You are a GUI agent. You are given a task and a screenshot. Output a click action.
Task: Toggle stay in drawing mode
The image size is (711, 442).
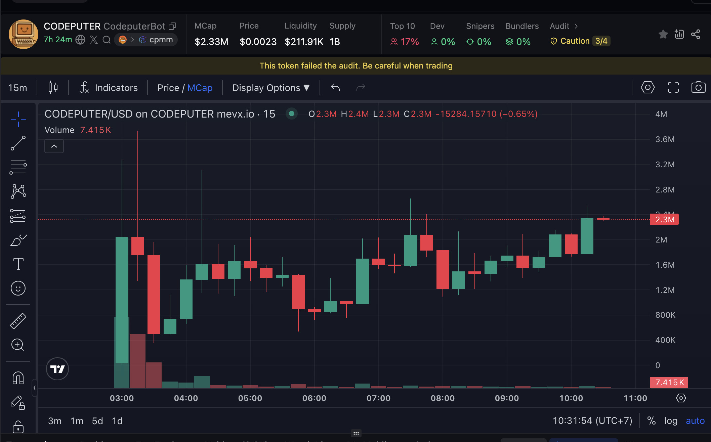pyautogui.click(x=18, y=402)
